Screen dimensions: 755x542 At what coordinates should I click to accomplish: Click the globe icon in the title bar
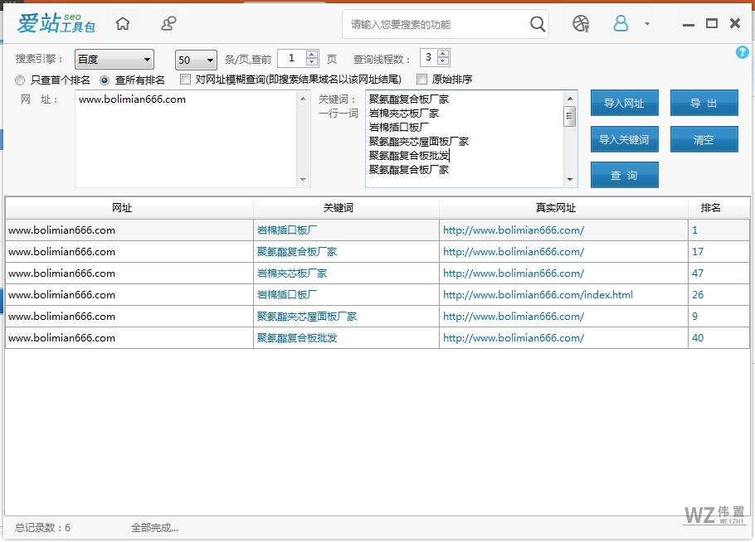pos(580,24)
